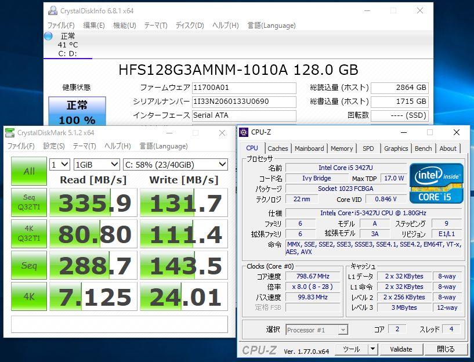Switch to the Mainboard tab
Image resolution: width=474 pixels, height=362 pixels.
click(x=309, y=149)
